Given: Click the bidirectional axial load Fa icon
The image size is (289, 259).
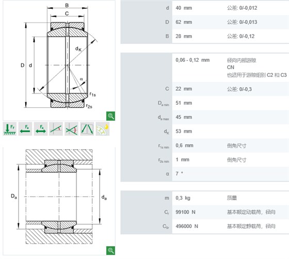Looking at the screenshot, I should 41,129.
